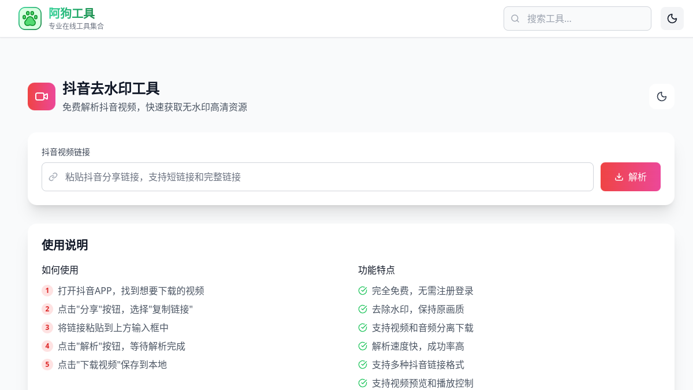The image size is (693, 390).
Task: Click step 2 number badge
Action: [x=47, y=309]
